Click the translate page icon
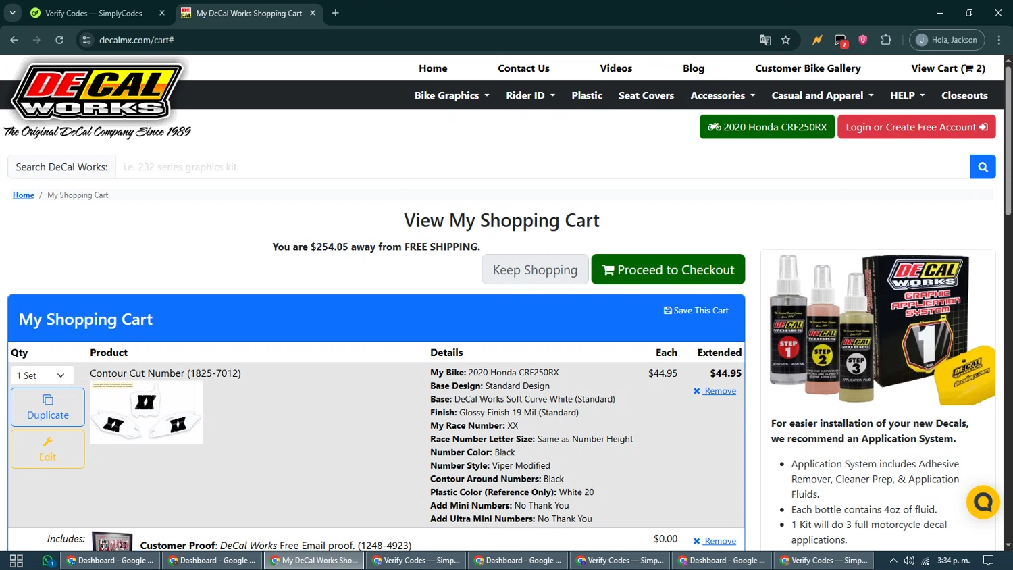This screenshot has height=570, width=1013. click(x=765, y=40)
